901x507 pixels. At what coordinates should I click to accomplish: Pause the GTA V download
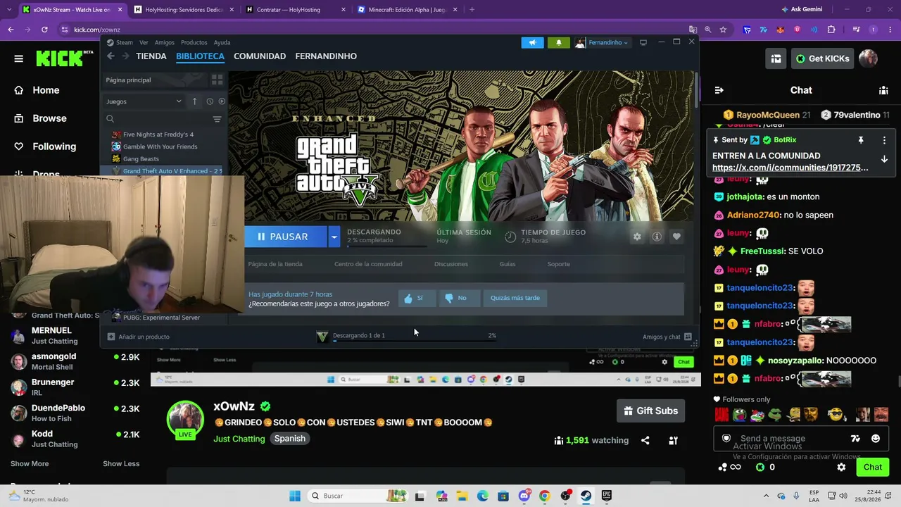pos(286,237)
